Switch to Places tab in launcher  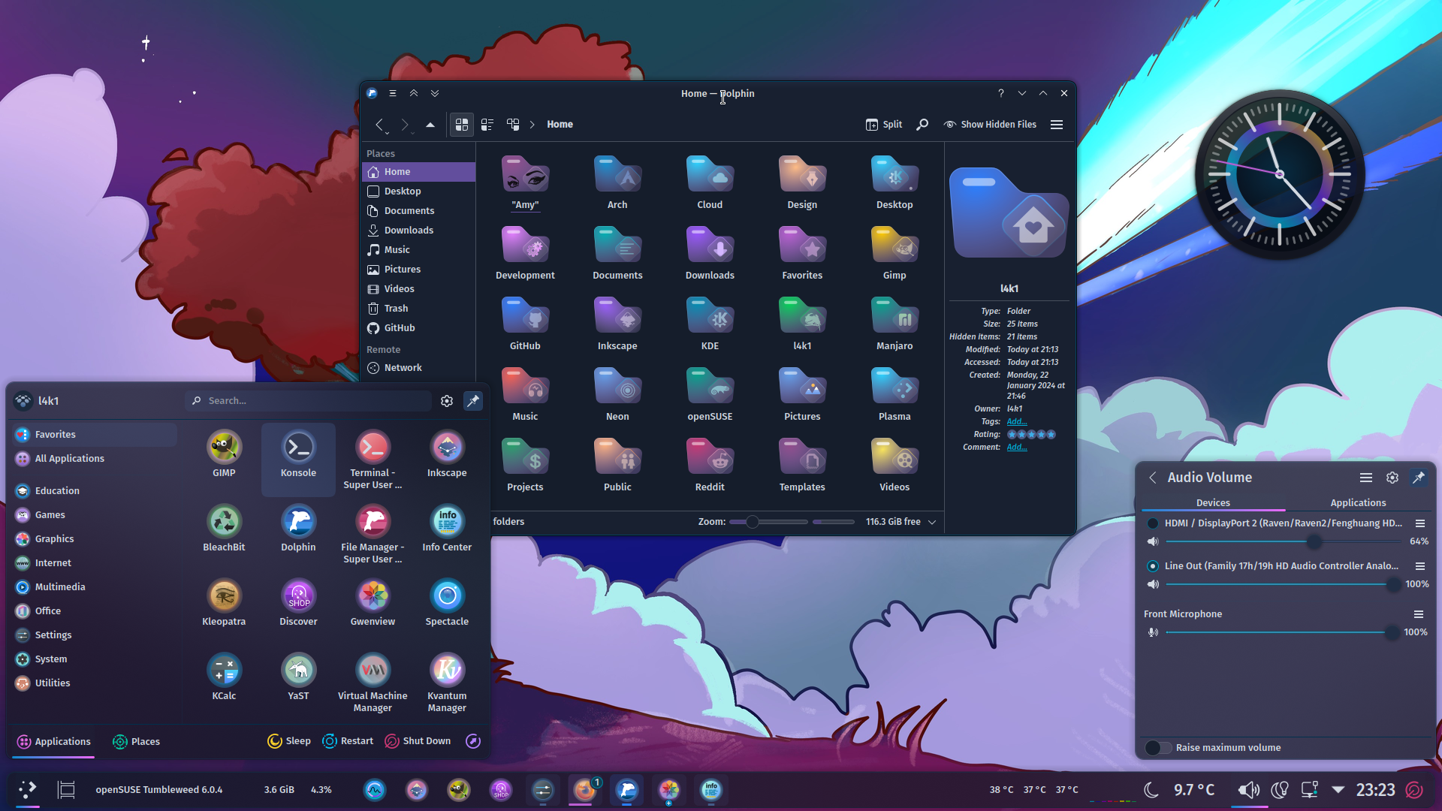click(x=136, y=742)
